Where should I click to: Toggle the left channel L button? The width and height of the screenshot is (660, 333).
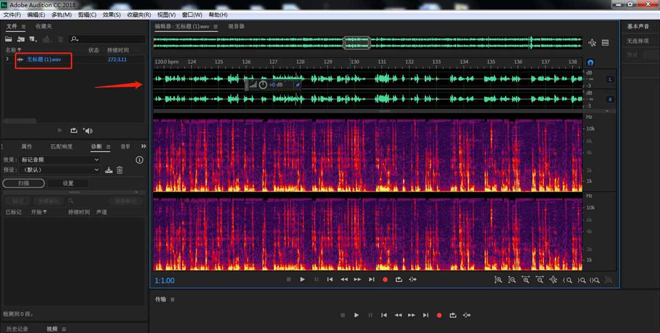pos(609,79)
